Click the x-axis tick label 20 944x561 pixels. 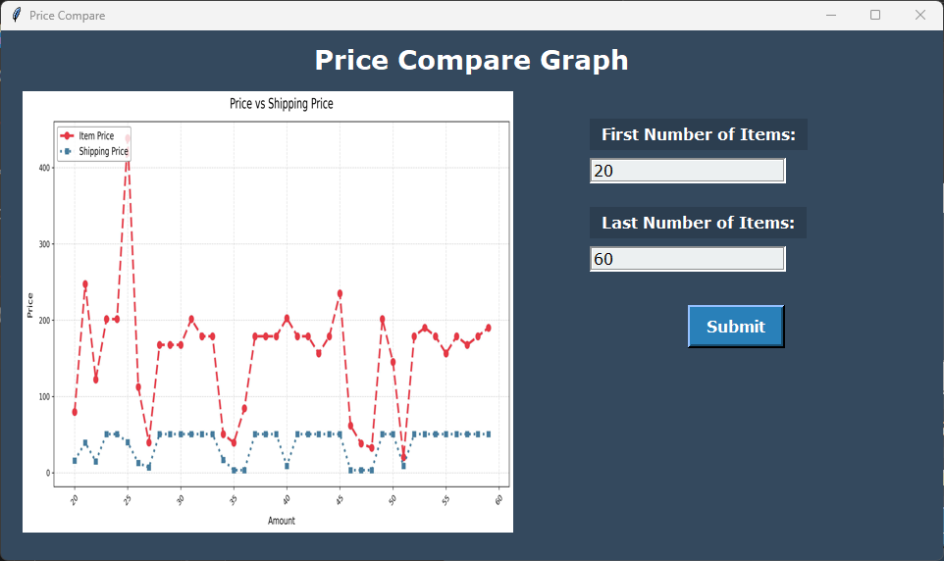[x=74, y=499]
